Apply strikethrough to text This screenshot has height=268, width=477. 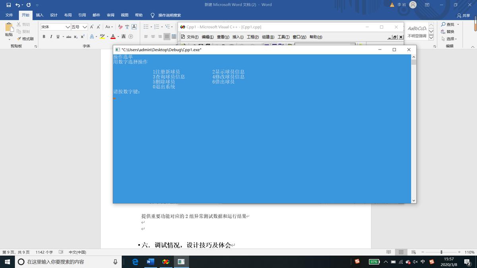coord(68,37)
